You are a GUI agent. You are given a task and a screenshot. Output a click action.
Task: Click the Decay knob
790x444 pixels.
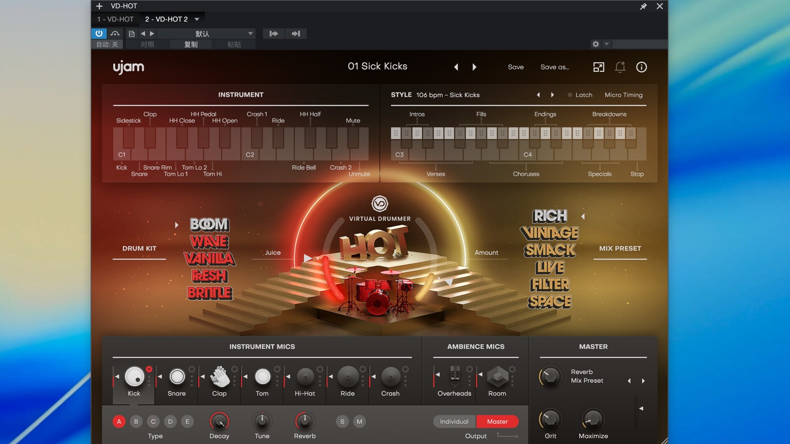(219, 421)
